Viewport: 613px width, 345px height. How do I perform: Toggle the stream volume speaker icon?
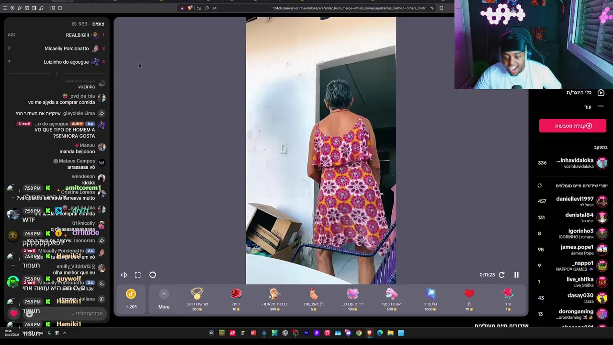click(124, 275)
